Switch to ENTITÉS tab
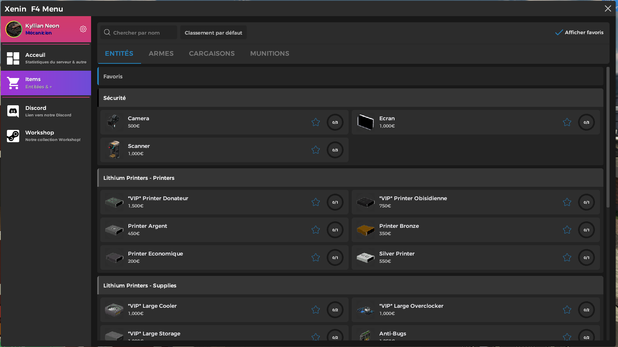Screen dimensions: 618x347 tap(119, 53)
